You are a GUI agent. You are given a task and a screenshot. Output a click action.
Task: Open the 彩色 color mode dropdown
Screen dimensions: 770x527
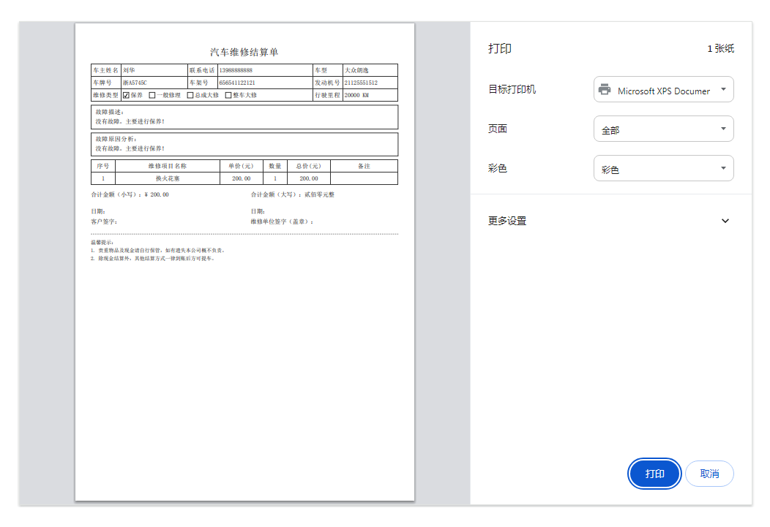(663, 168)
